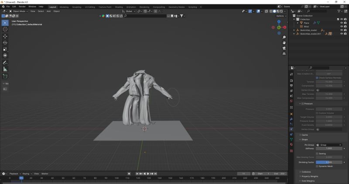This screenshot has height=184, width=349.
Task: Select the Scale tool
Action: click(x=5, y=49)
